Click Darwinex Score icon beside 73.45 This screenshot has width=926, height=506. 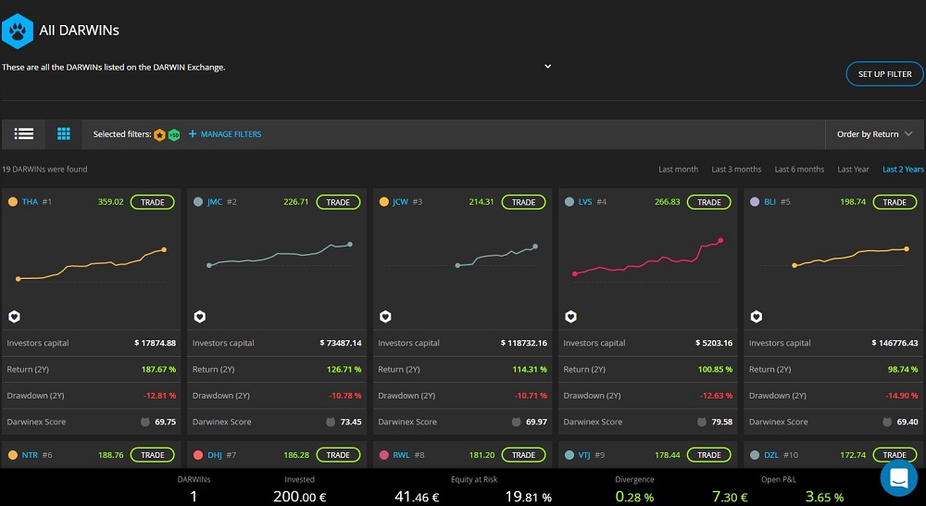pos(331,422)
